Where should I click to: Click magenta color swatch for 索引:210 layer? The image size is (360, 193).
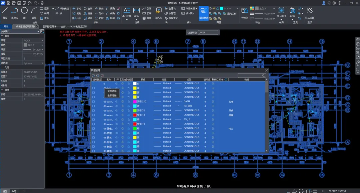135,101
